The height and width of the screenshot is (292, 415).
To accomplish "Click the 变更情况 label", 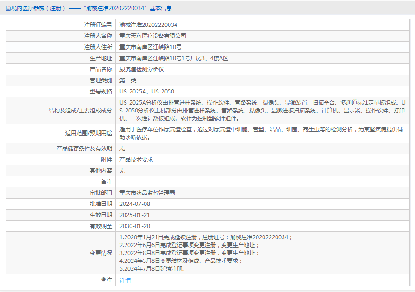I will pos(101,253).
